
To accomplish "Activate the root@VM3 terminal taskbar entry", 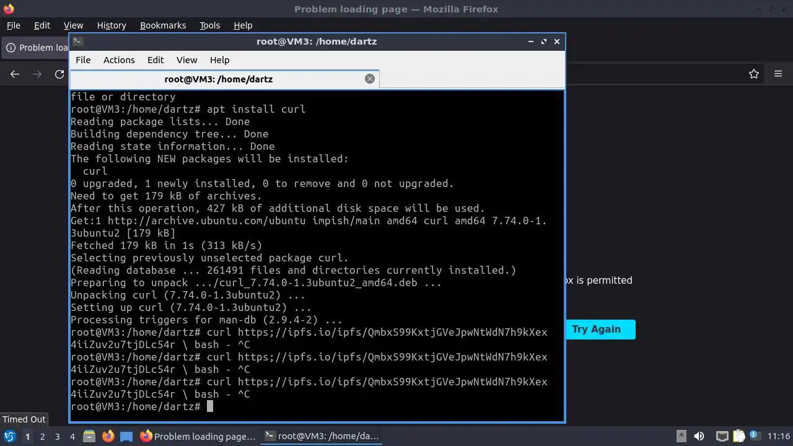I will 322,437.
